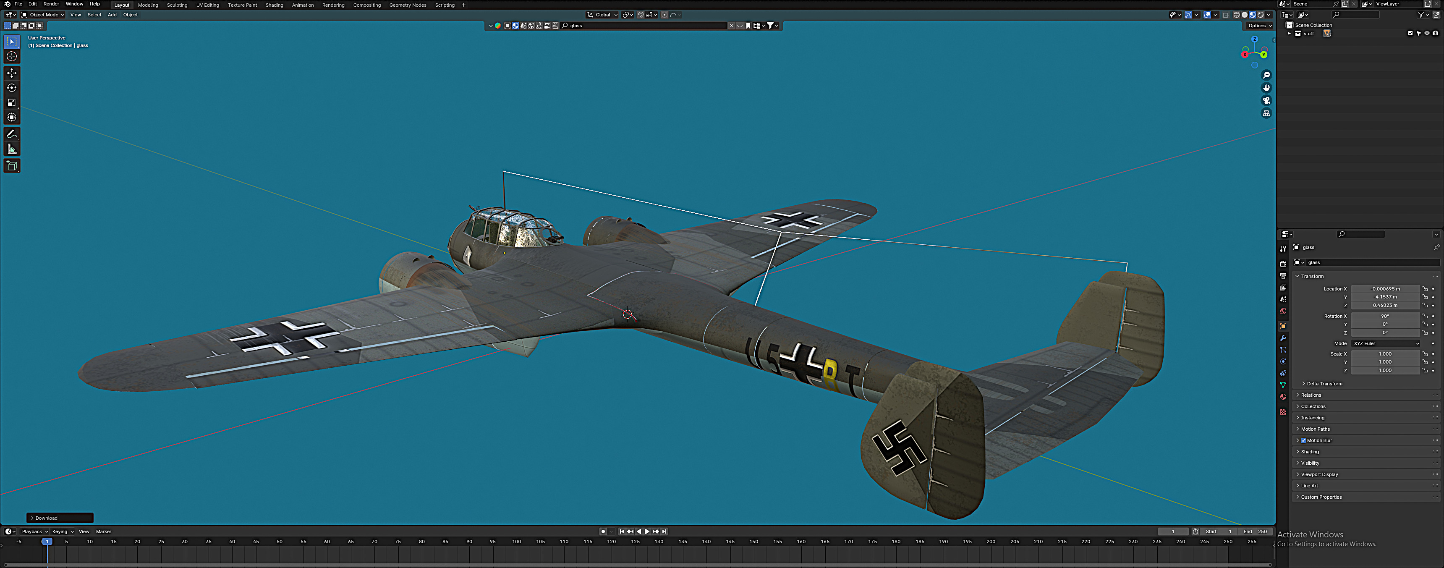The height and width of the screenshot is (568, 1444).
Task: Open the viewport Options dropdown
Action: 1260,26
